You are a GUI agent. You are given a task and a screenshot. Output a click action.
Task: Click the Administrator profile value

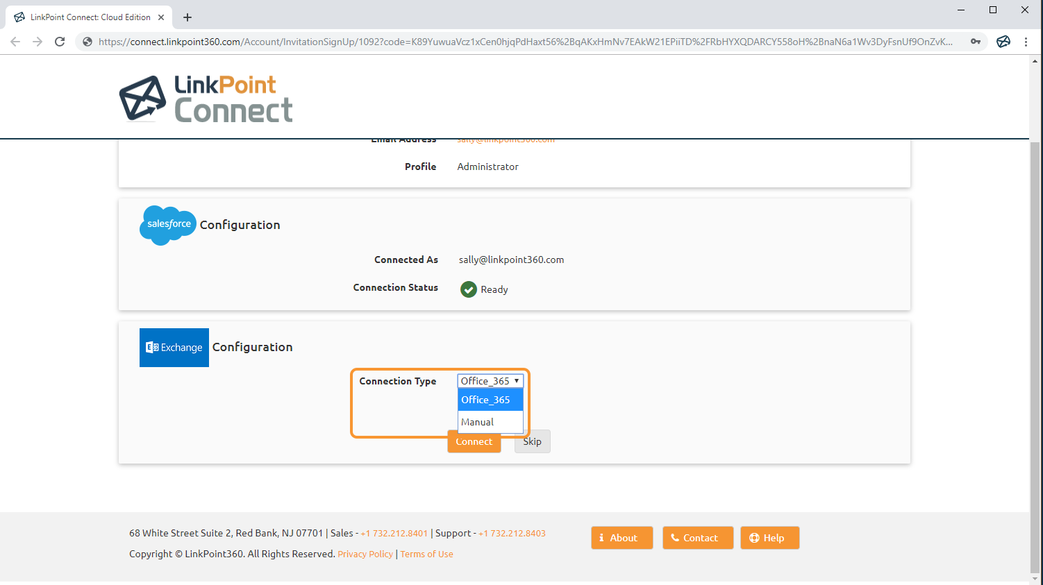click(x=488, y=167)
